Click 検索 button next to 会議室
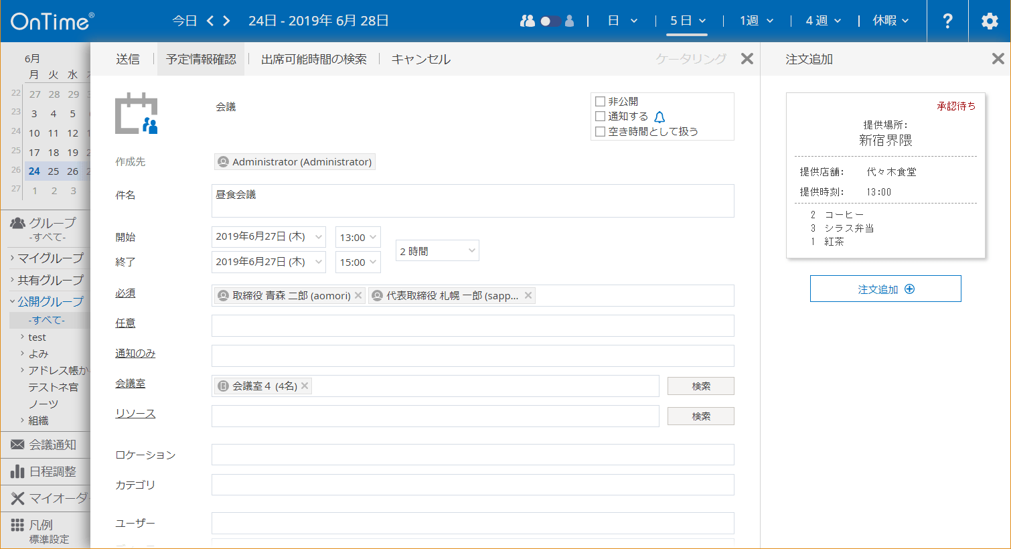The image size is (1011, 549). [700, 386]
